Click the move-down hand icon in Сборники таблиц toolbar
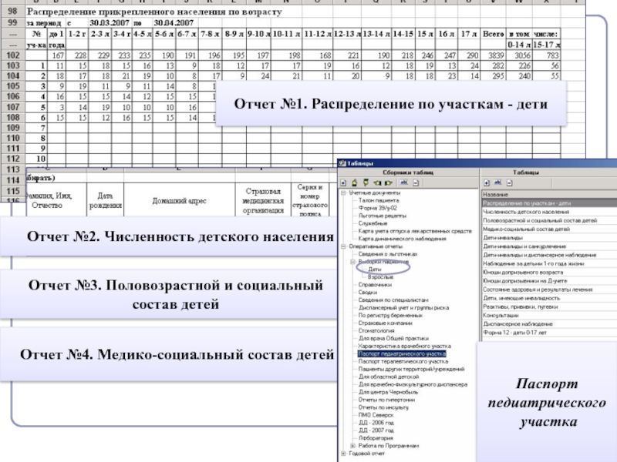Screen dimensions: 617x462 (366, 182)
